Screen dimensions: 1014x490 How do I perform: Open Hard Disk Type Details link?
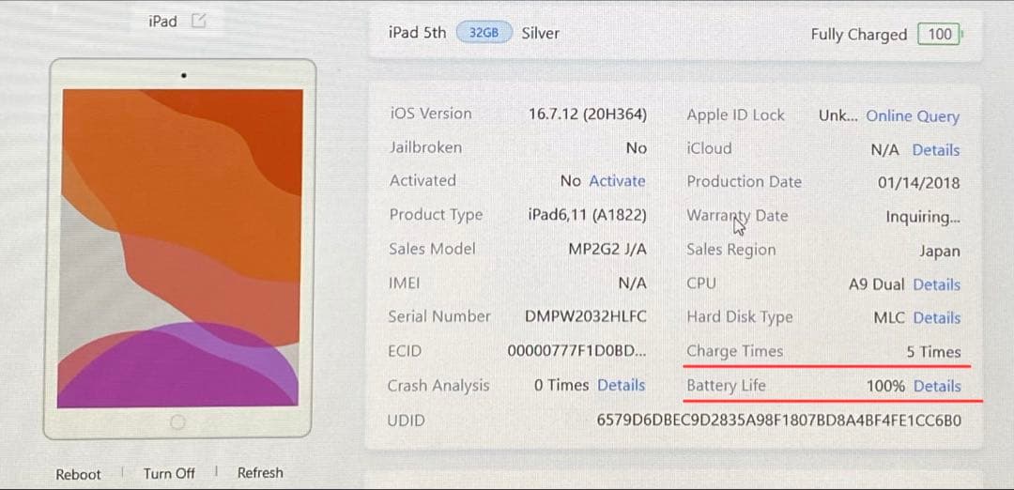936,318
